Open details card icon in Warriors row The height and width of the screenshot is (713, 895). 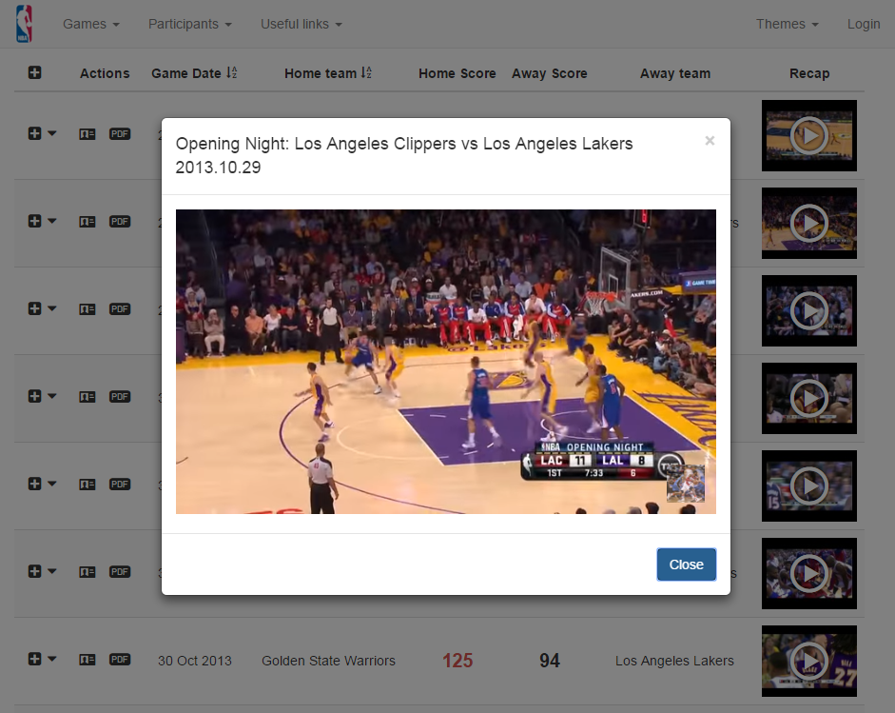click(88, 660)
